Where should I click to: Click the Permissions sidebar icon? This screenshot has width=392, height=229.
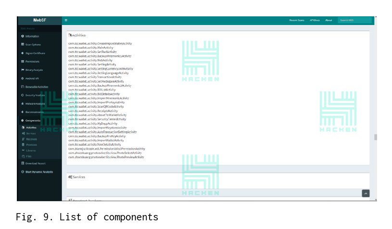[23, 62]
